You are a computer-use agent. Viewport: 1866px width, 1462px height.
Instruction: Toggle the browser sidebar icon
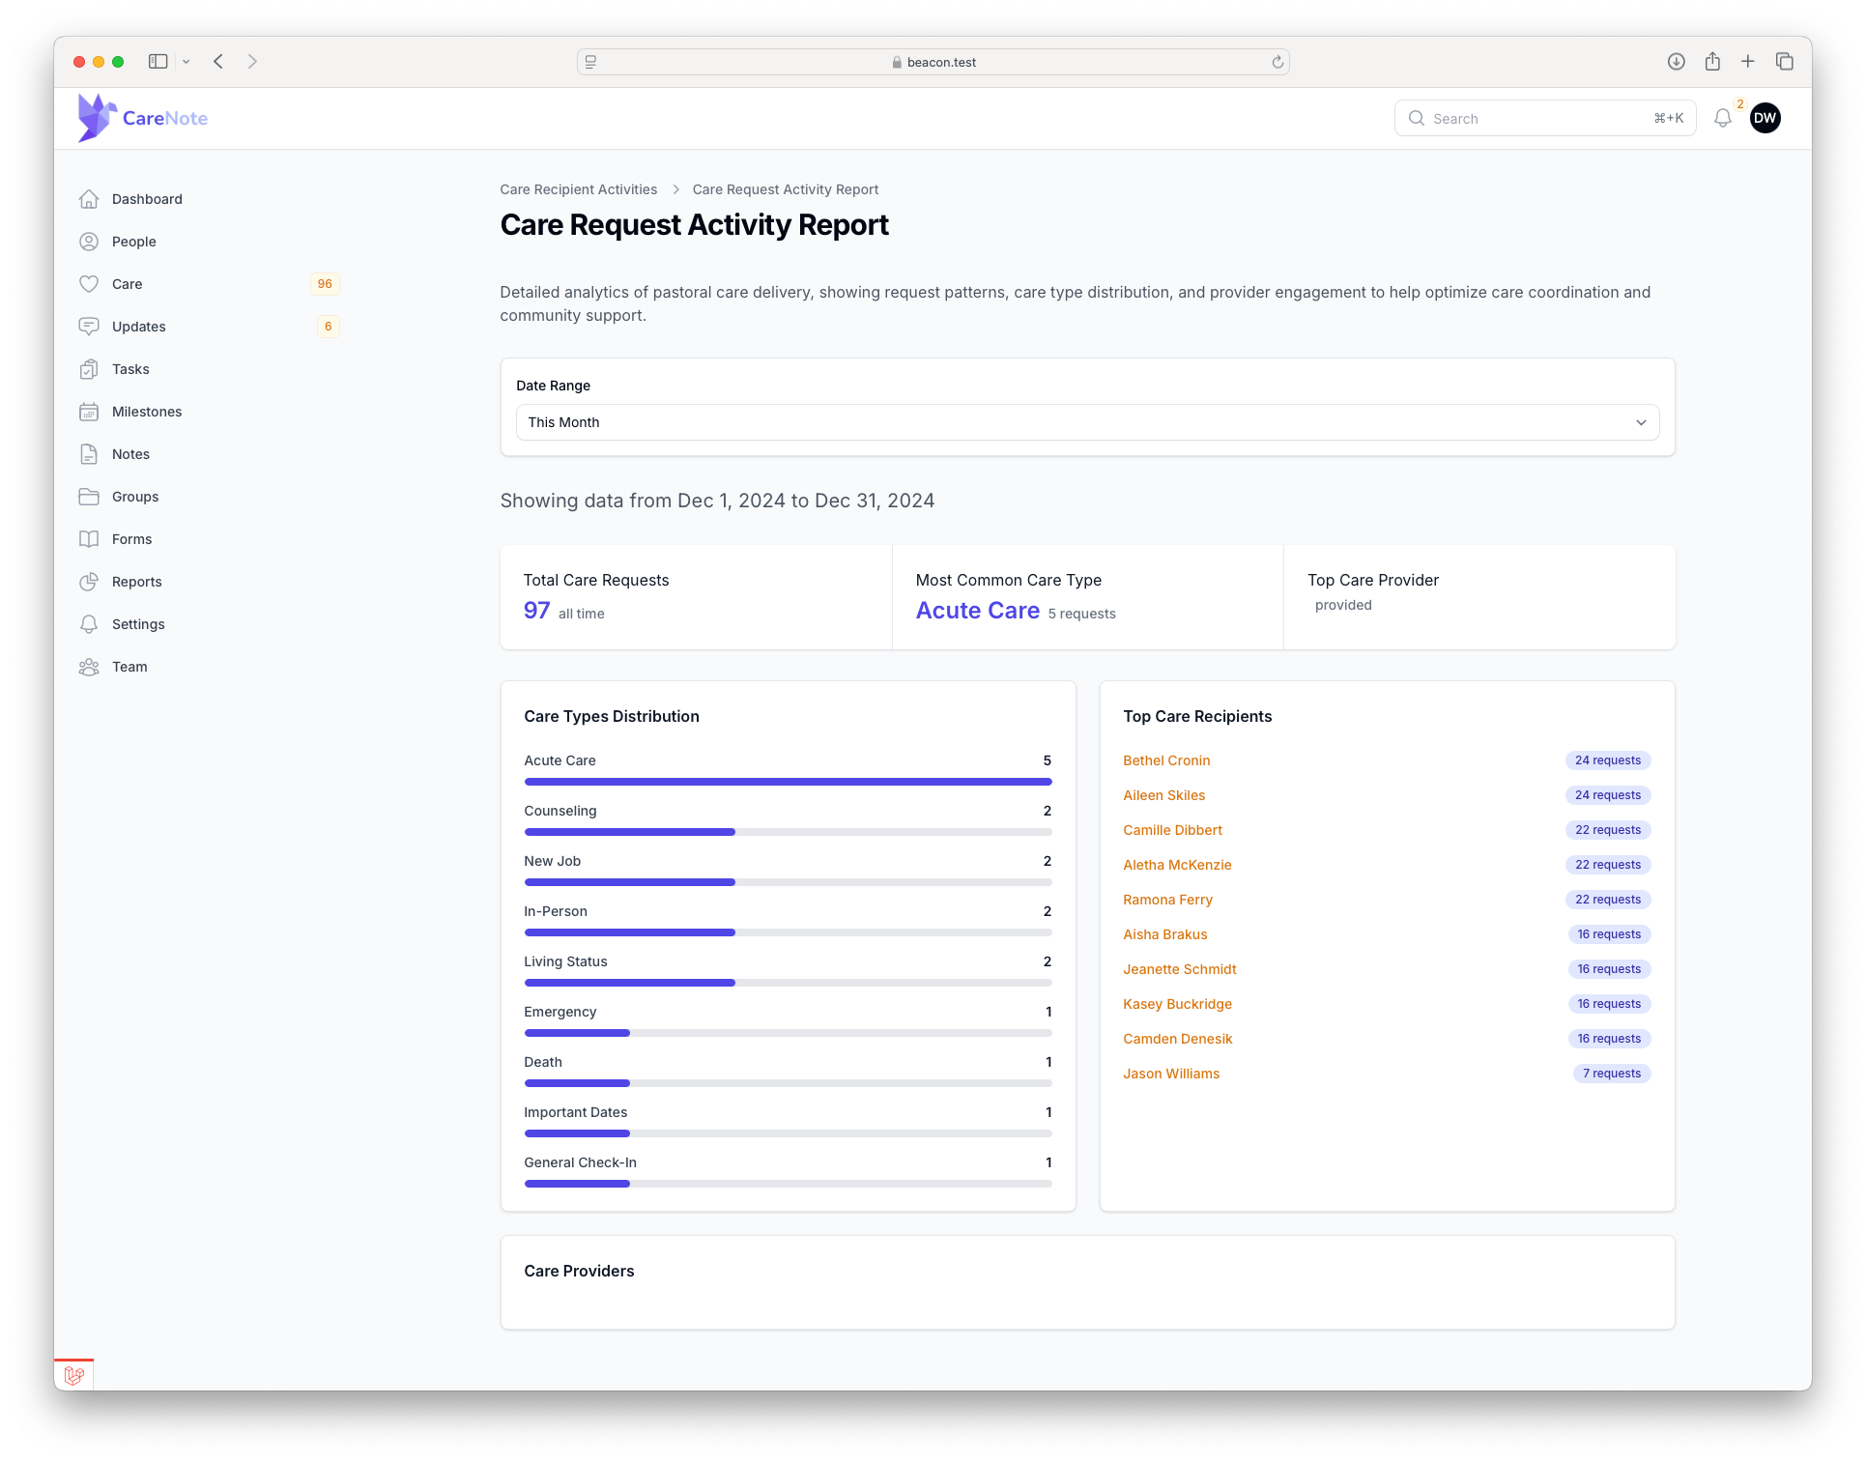pos(158,62)
